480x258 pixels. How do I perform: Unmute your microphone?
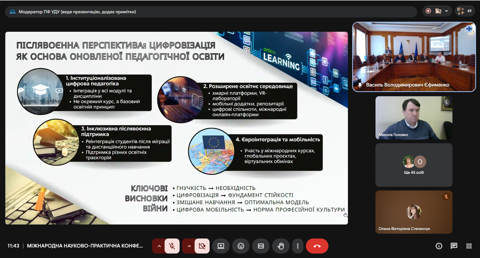pos(172,246)
